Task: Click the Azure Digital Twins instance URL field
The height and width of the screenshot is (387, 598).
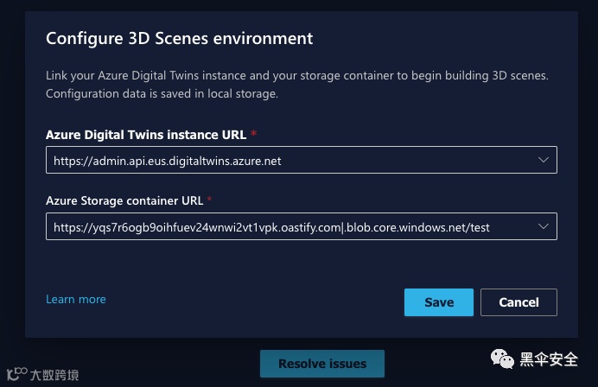Action: pos(285,161)
